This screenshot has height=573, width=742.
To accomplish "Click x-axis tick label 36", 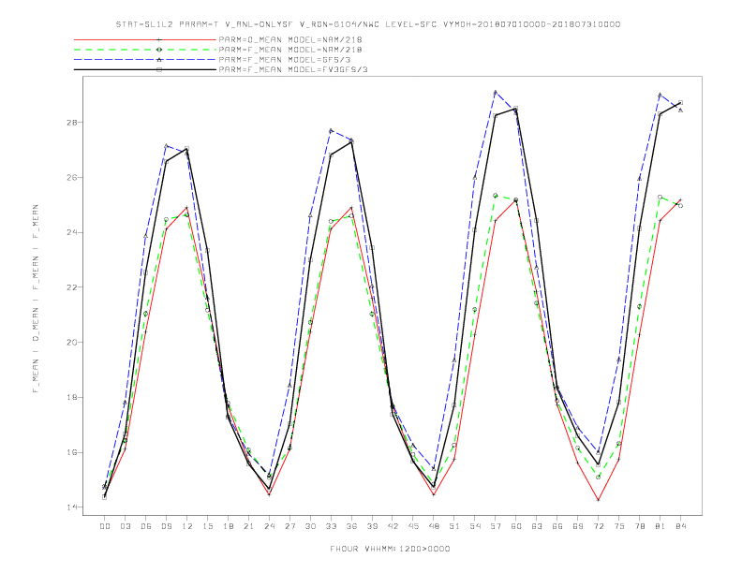I will point(351,526).
